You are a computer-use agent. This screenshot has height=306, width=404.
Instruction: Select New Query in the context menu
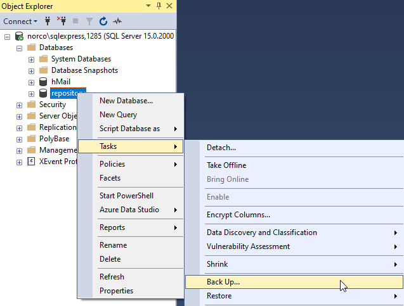click(x=118, y=115)
